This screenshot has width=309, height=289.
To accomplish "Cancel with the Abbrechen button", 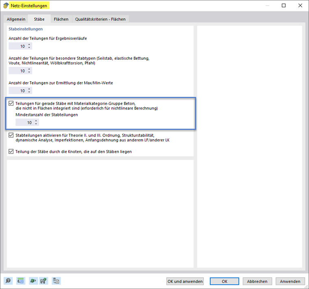I will click(x=257, y=281).
